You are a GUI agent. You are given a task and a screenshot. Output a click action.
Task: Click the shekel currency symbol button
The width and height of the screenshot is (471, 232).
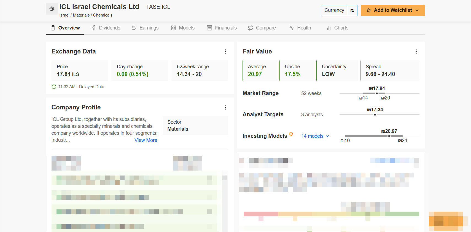point(352,10)
